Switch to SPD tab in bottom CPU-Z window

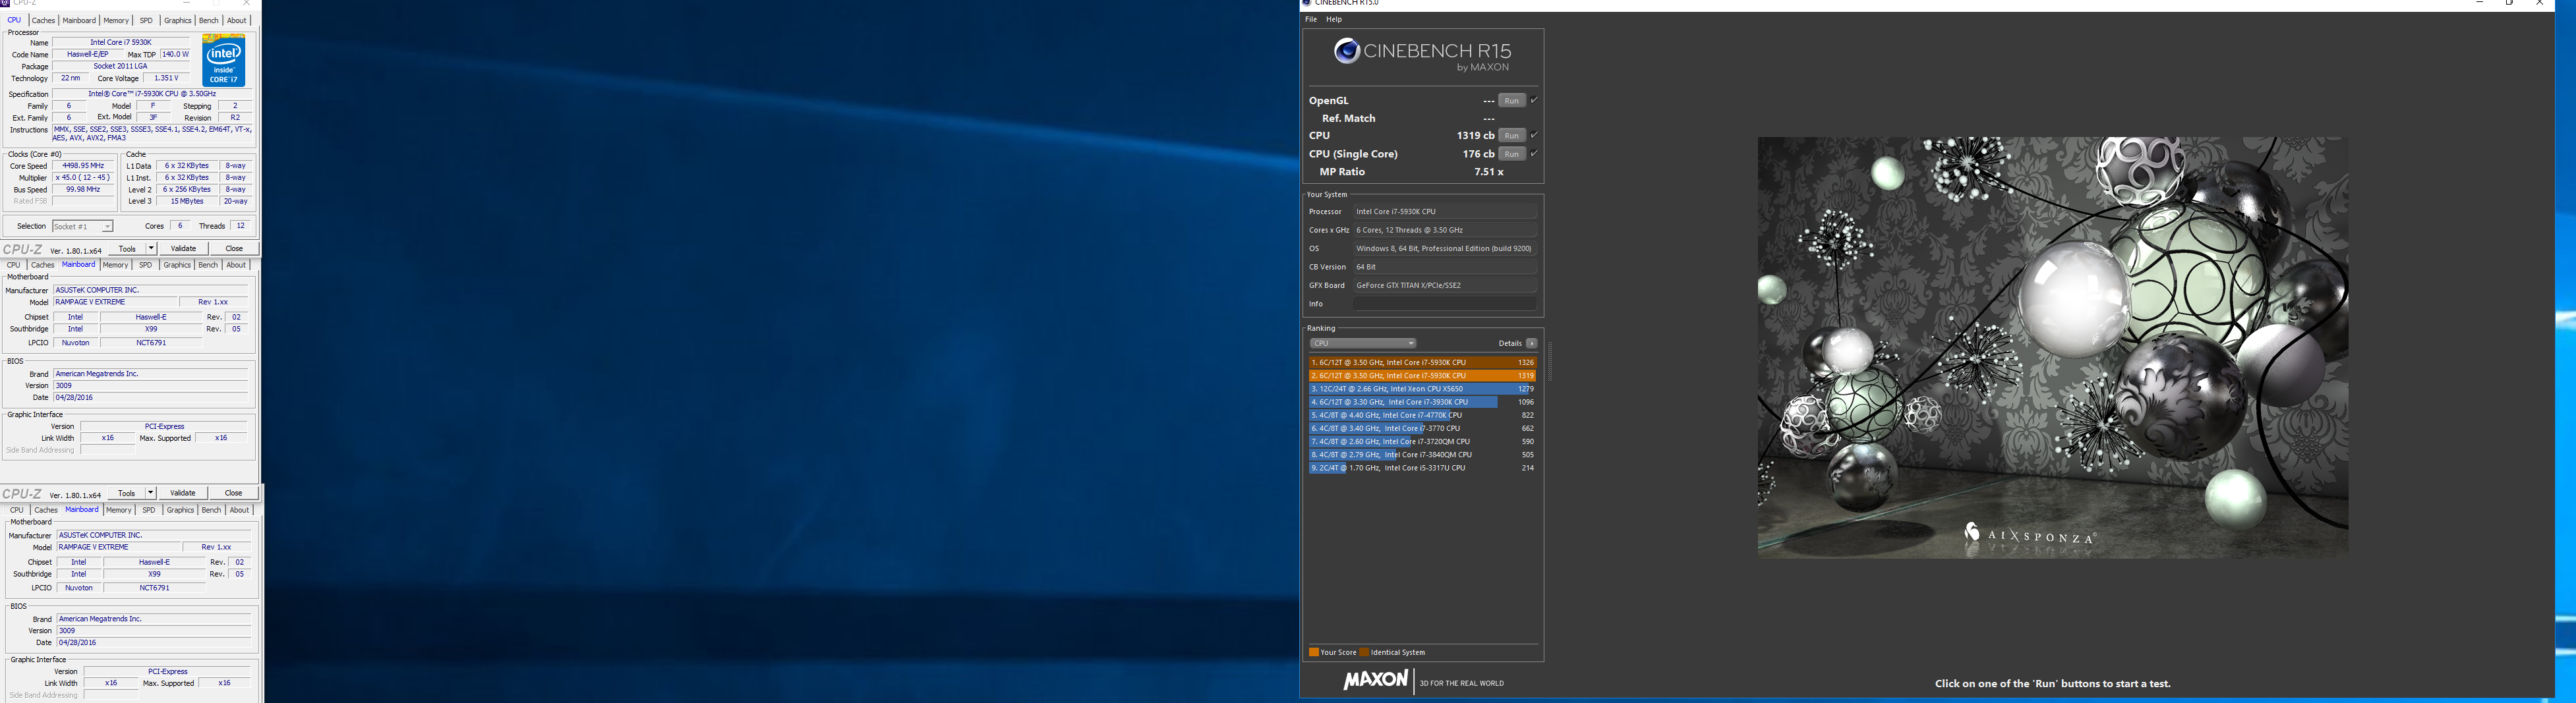[x=149, y=510]
